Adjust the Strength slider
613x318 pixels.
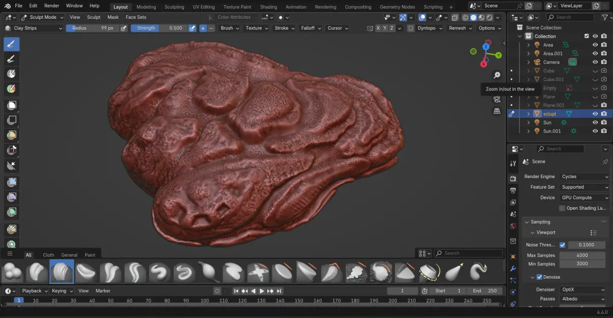pyautogui.click(x=159, y=28)
